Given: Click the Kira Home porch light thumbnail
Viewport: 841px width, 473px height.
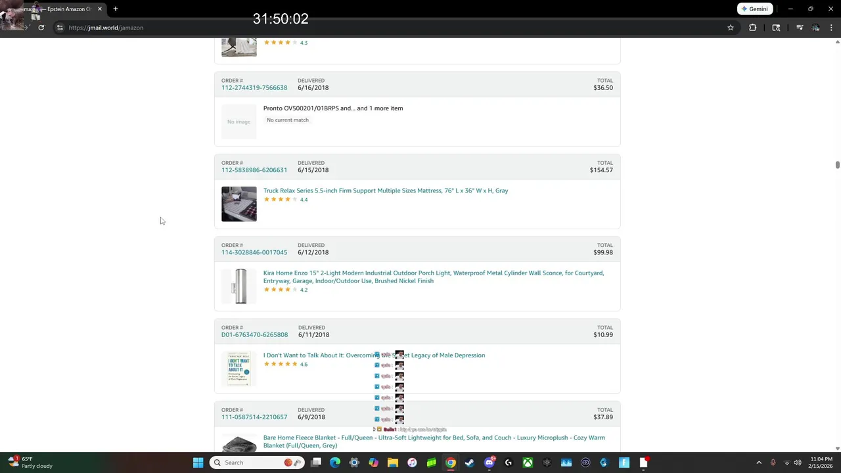Looking at the screenshot, I should [x=239, y=286].
